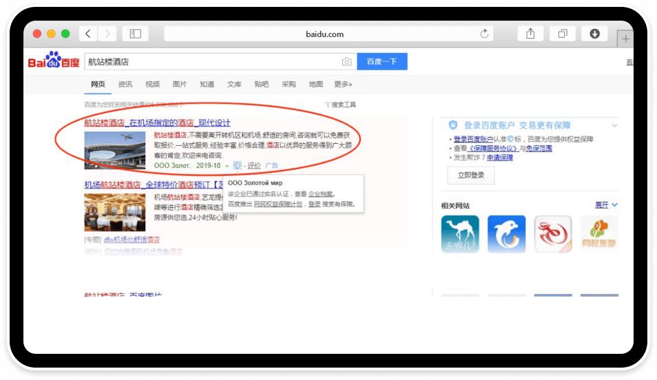Click the verification badge icon near 评价
The image size is (657, 380).
coord(237,165)
